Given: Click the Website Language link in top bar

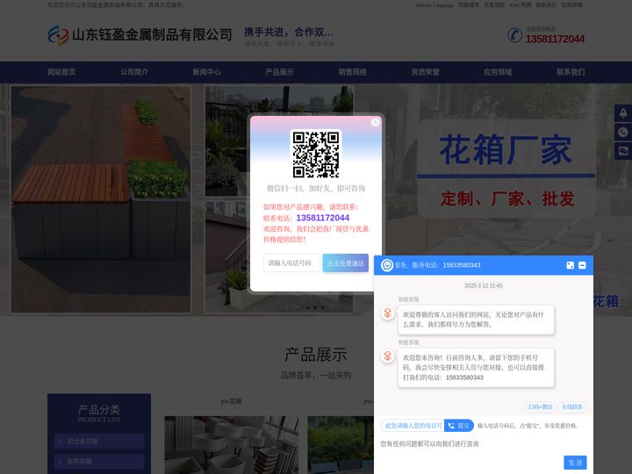Looking at the screenshot, I should click(x=434, y=5).
